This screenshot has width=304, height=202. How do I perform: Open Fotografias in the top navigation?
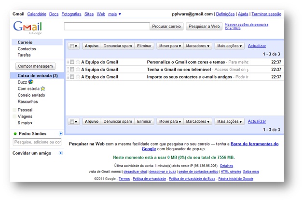click(71, 14)
